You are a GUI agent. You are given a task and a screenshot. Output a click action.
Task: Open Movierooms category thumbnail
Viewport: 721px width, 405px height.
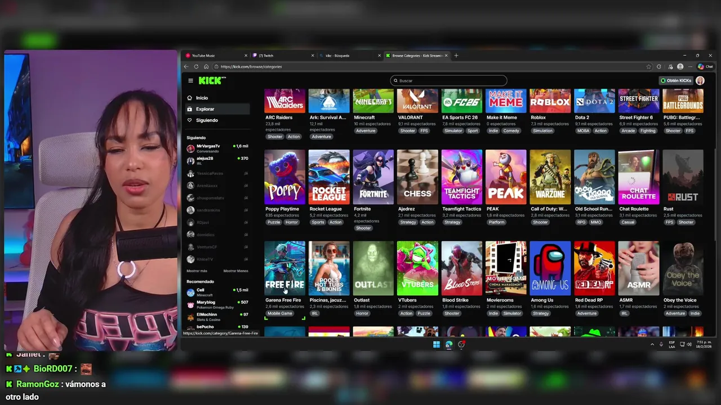pyautogui.click(x=506, y=268)
